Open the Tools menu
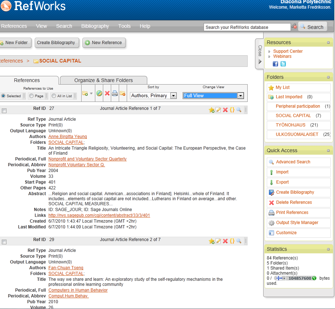Viewport: 335px width, 309px height. (x=124, y=26)
